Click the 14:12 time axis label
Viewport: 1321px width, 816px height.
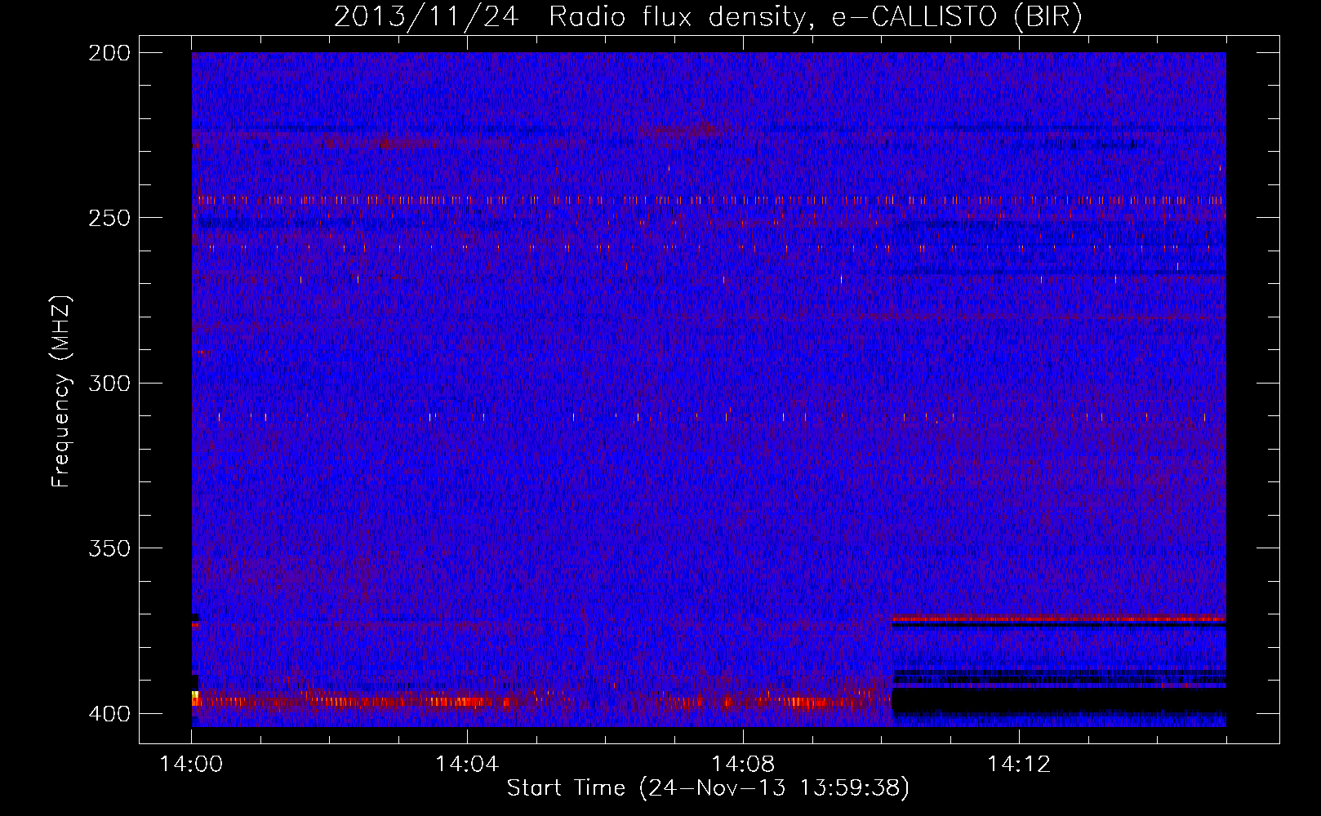click(x=1018, y=764)
